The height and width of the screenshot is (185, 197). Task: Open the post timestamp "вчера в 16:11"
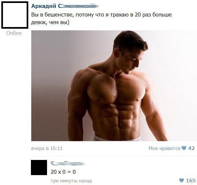click(47, 148)
